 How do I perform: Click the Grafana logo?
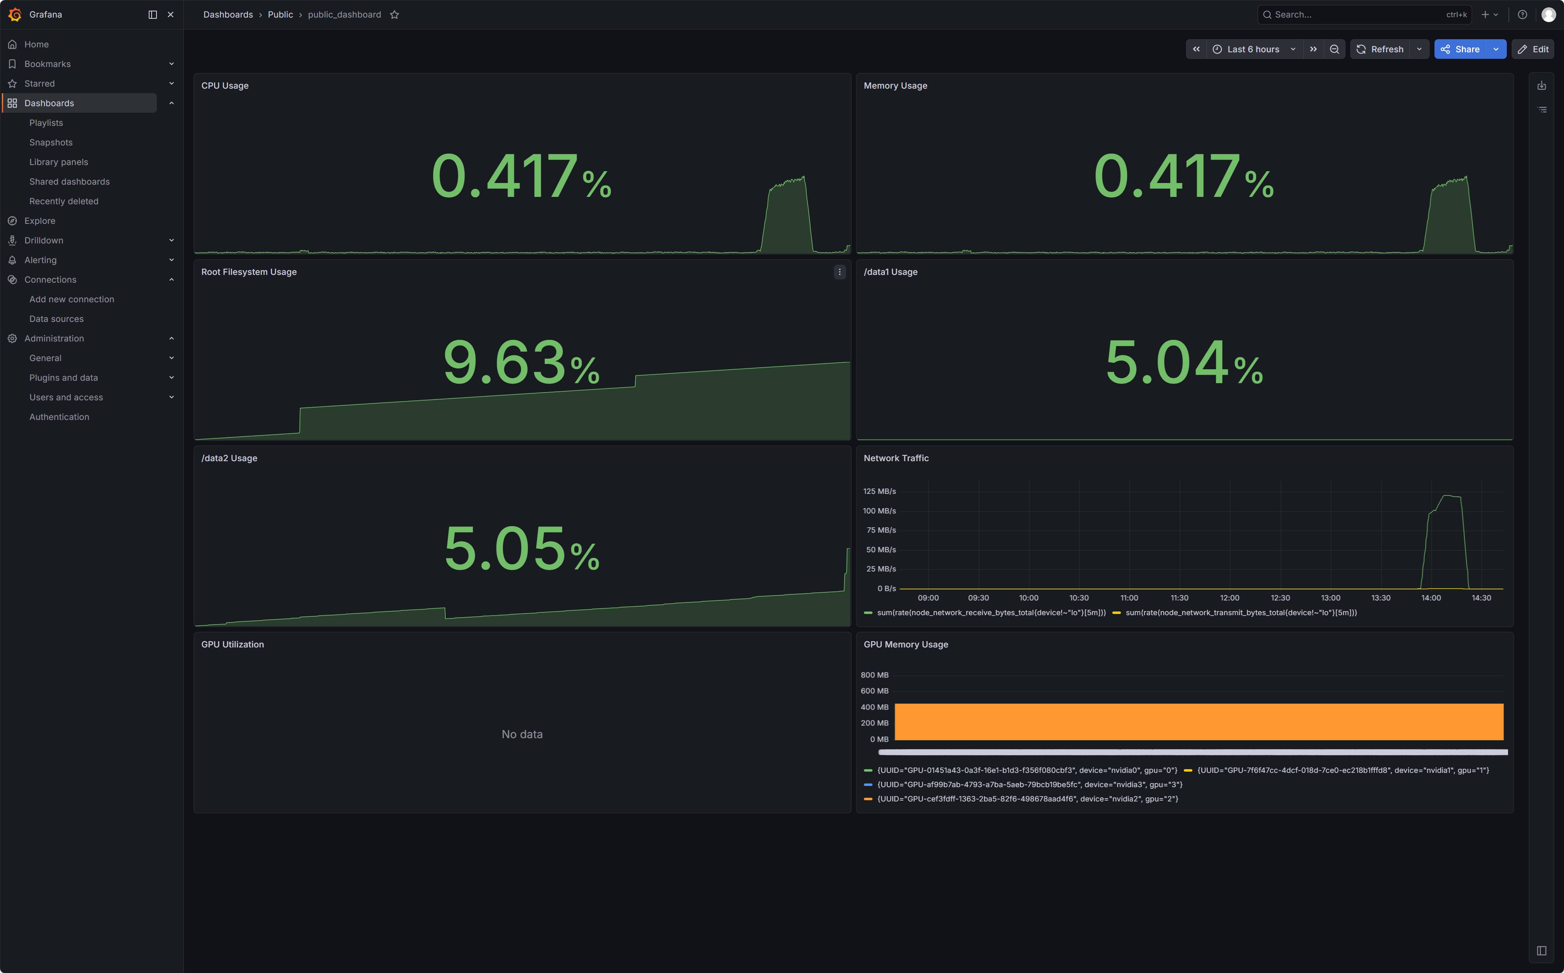pos(15,15)
